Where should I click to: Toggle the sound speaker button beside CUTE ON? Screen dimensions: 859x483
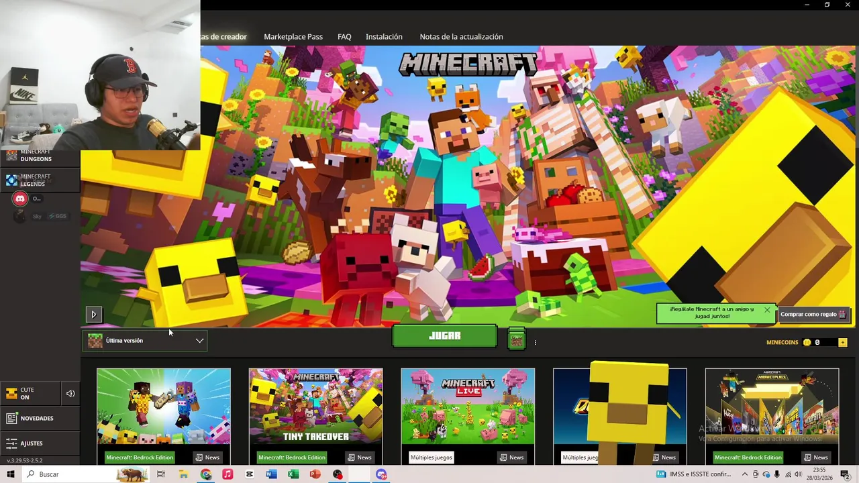tap(70, 394)
